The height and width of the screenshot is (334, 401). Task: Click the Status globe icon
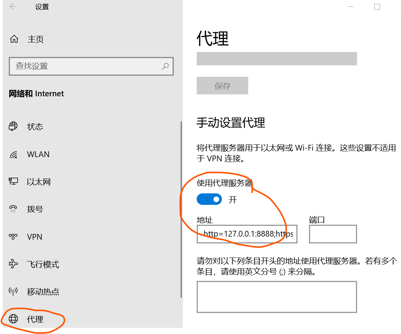pos(13,126)
